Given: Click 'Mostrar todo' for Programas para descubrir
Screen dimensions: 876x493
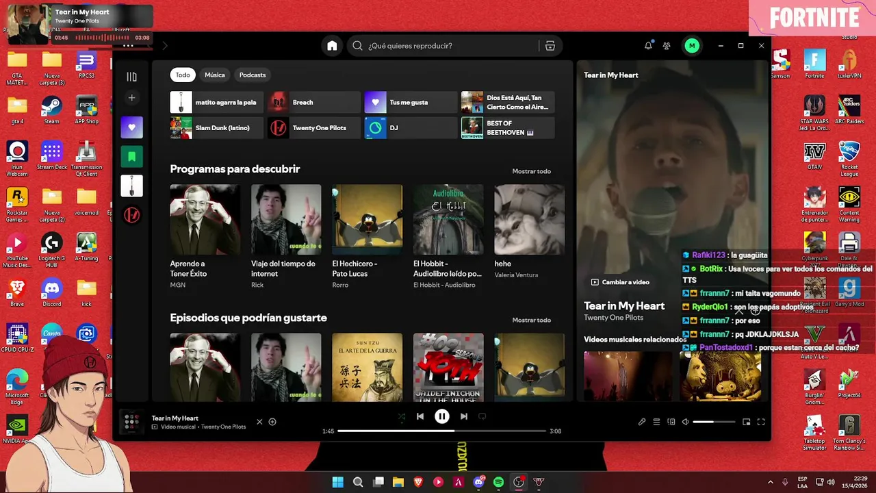Looking at the screenshot, I should (532, 171).
